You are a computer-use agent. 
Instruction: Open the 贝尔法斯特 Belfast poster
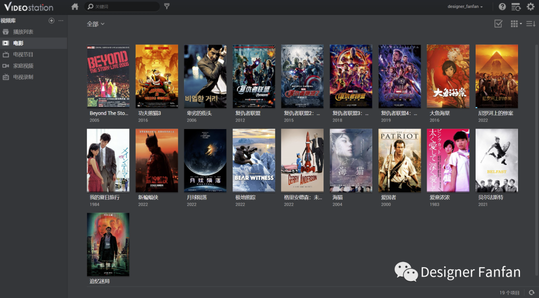(497, 160)
